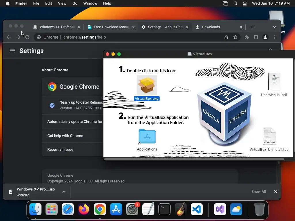Screen dimensions: 295x221
Task: Open the Apple menu
Action: point(7,3)
